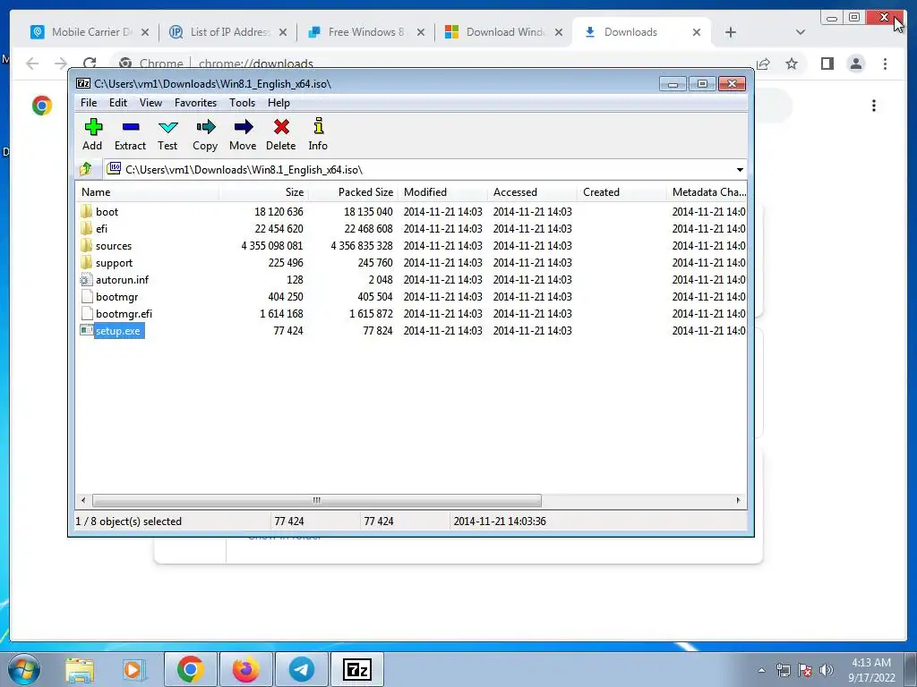Open a new Chrome tab
The width and height of the screenshot is (917, 687).
point(731,32)
